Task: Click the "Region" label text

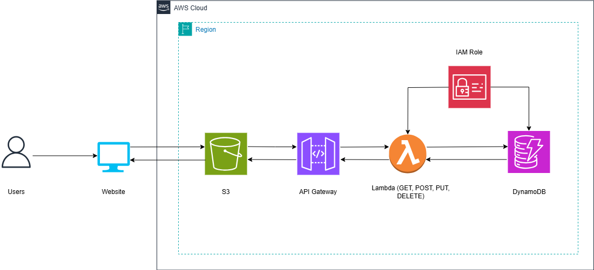Action: point(206,30)
